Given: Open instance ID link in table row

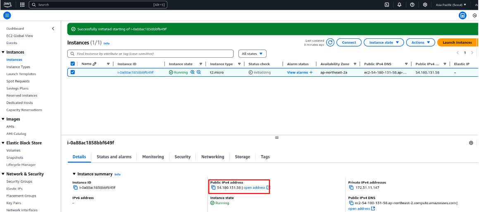Looking at the screenshot, I should coord(135,73).
